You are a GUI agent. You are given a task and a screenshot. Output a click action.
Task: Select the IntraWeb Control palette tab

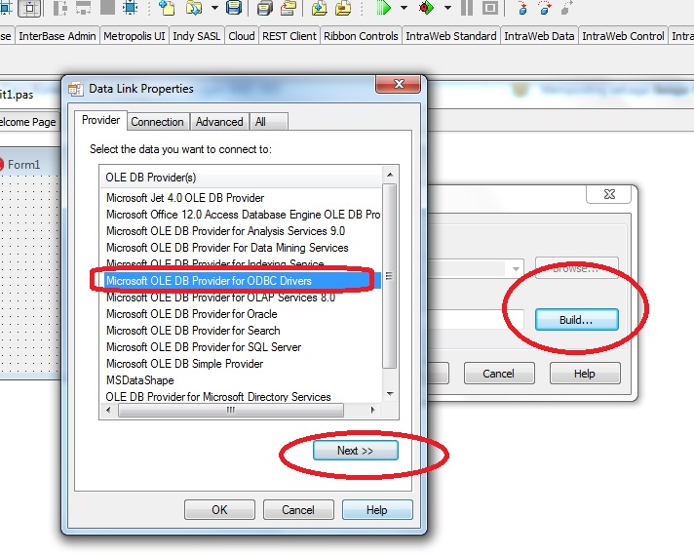[x=623, y=36]
